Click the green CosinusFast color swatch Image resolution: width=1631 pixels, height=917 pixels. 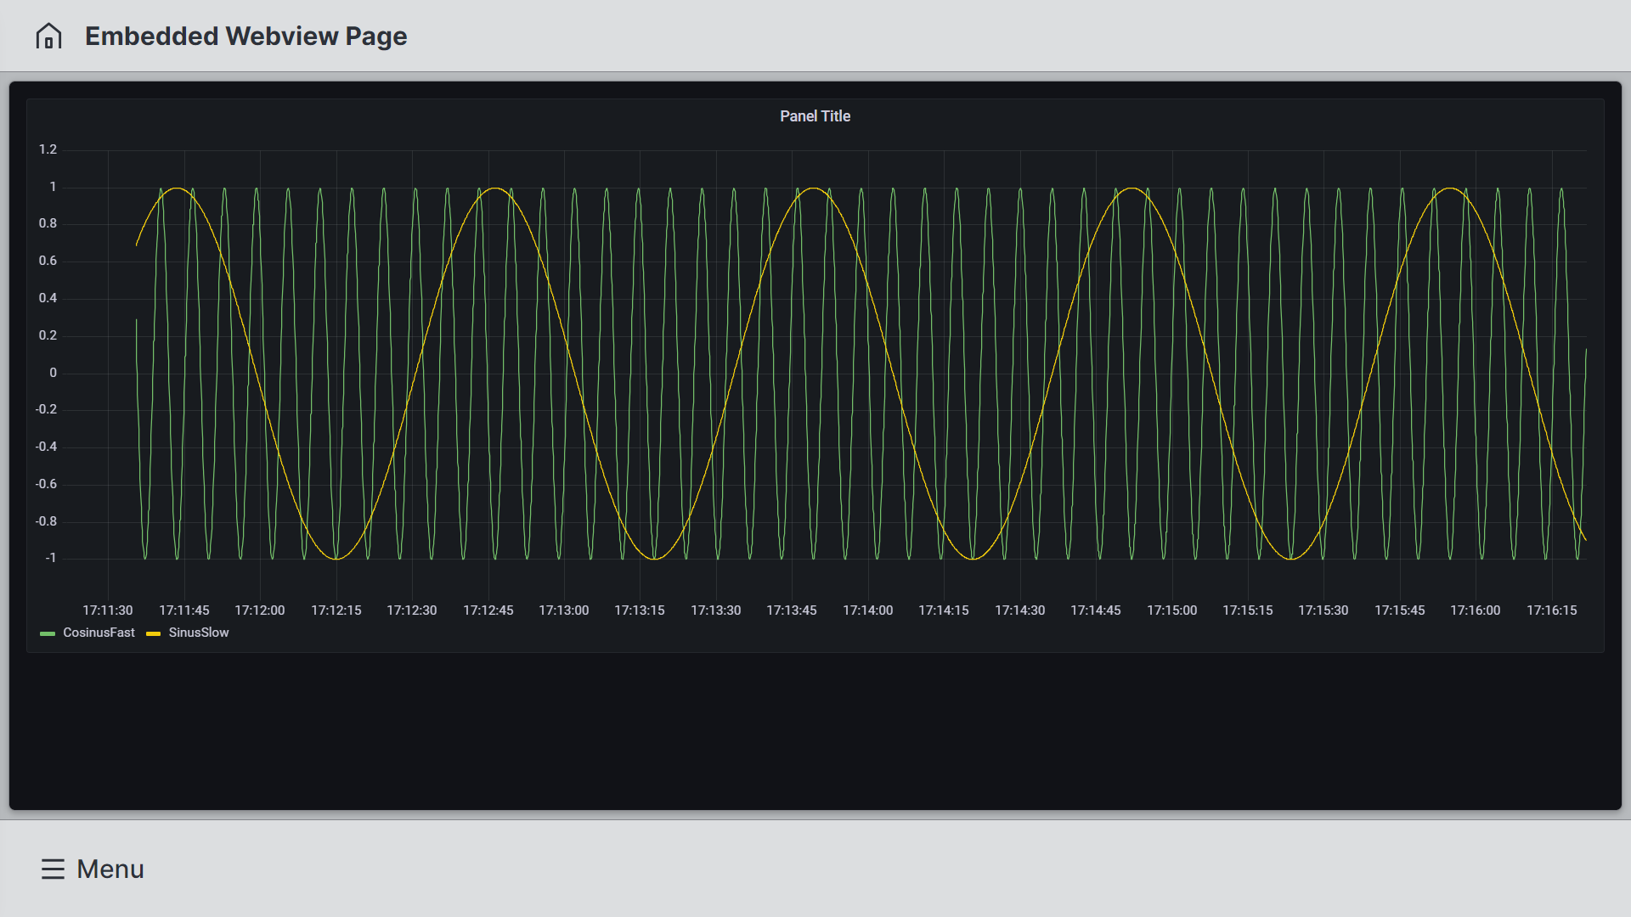click(x=48, y=633)
